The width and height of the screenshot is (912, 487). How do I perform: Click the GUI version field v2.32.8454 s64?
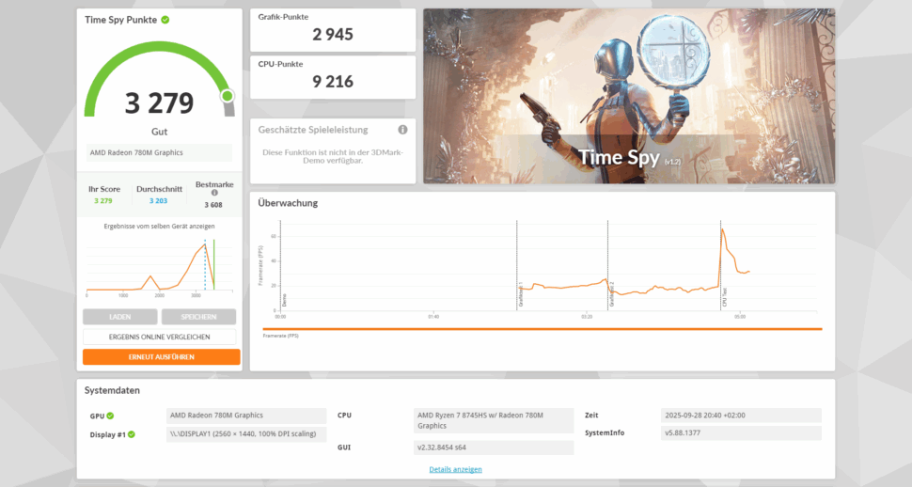494,448
